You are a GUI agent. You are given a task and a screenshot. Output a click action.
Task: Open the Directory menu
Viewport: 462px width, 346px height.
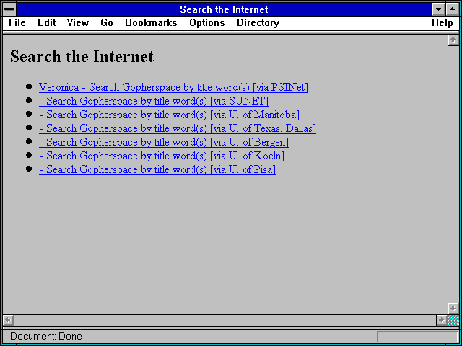pos(258,23)
